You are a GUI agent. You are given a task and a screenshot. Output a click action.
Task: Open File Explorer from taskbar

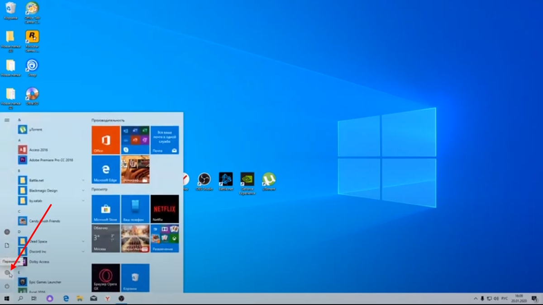coord(80,299)
